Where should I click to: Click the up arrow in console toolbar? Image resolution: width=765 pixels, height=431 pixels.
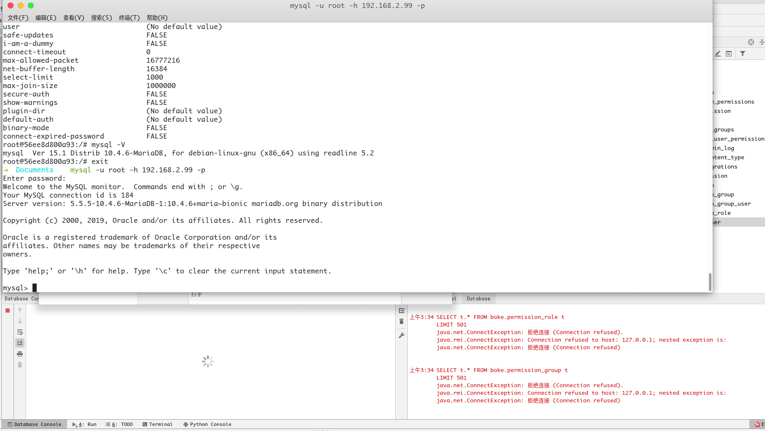point(20,310)
